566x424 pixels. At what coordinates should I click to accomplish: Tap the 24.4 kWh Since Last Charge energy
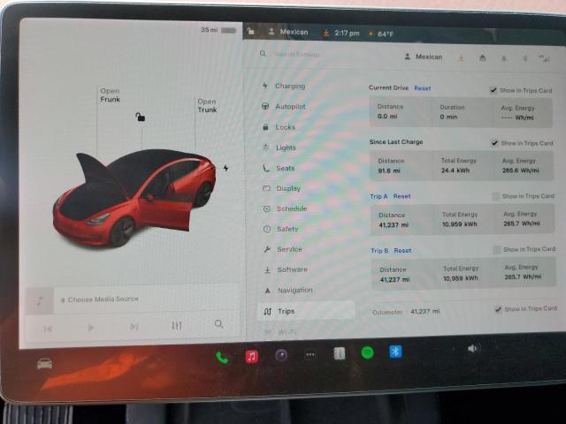[x=455, y=170]
